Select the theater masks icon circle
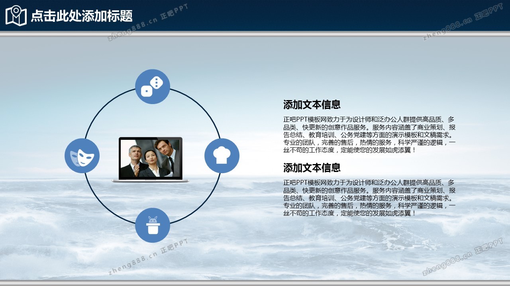 (x=82, y=156)
